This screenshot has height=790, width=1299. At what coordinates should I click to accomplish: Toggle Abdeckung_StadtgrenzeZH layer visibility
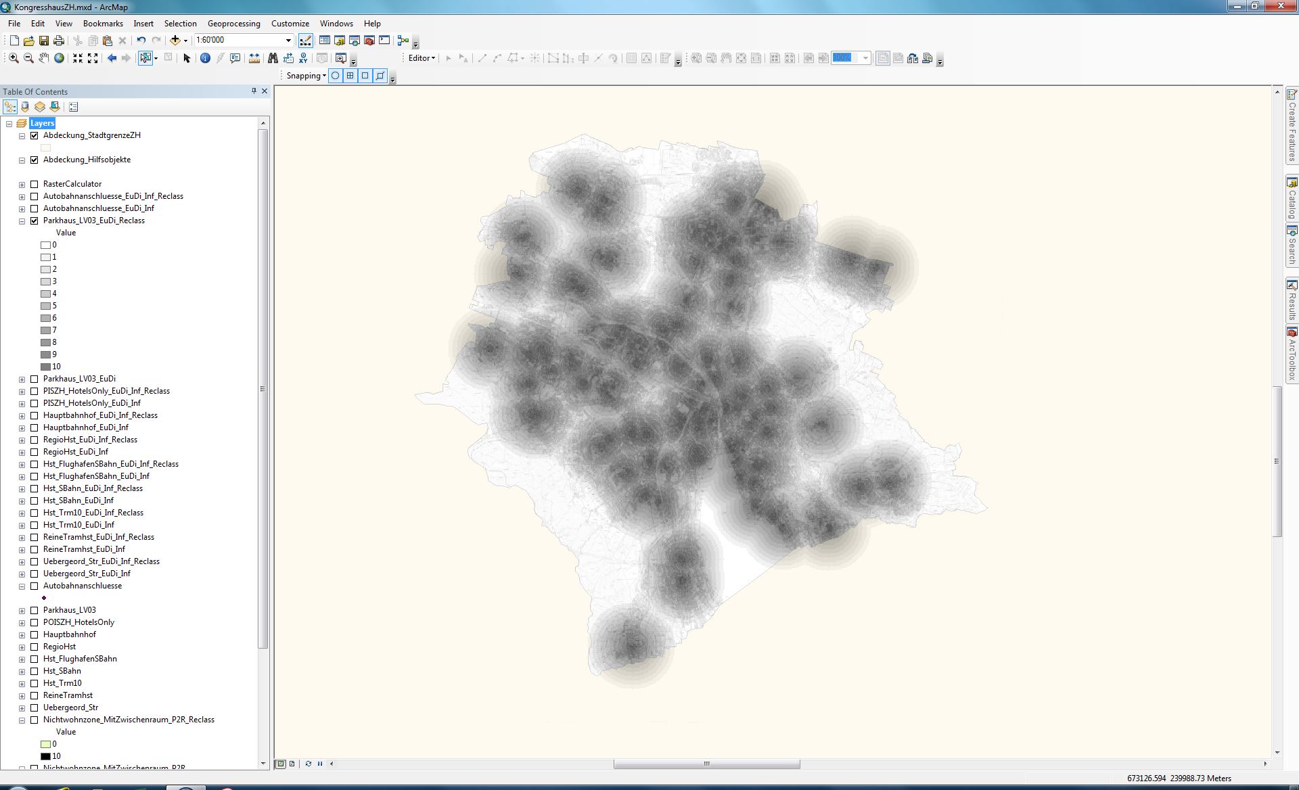[35, 135]
